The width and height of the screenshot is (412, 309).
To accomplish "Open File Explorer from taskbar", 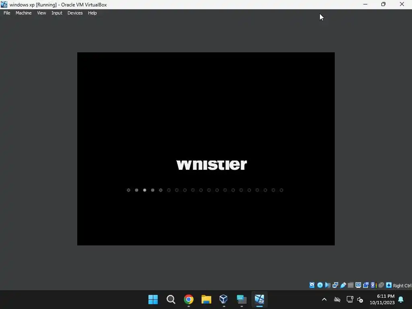I will click(206, 299).
